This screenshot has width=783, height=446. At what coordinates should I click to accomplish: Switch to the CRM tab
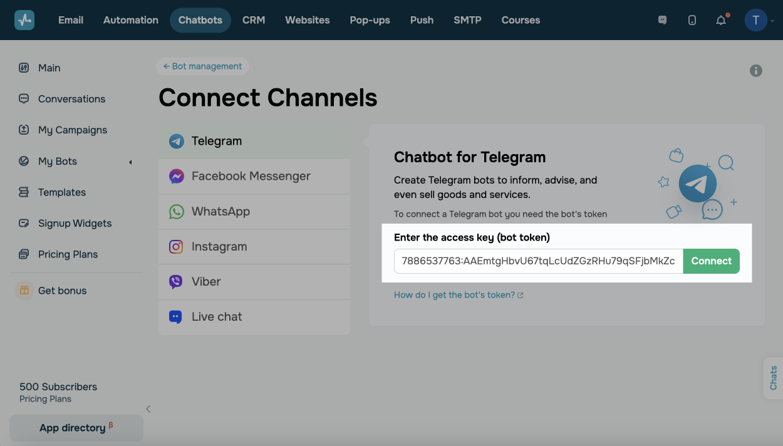pos(254,20)
